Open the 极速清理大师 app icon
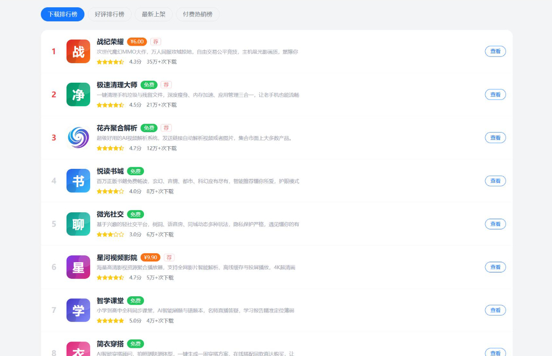552x356 pixels. pos(78,95)
